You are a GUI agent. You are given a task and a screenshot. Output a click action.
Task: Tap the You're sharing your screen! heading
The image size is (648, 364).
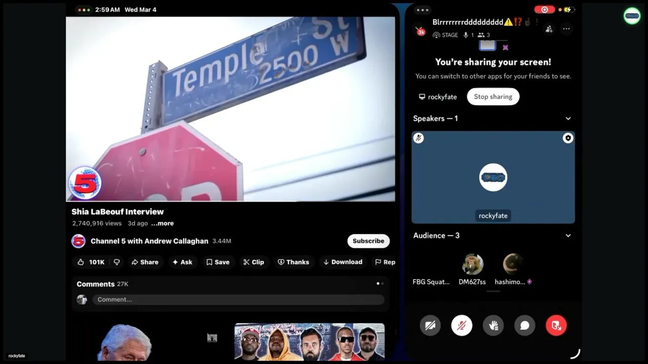(x=493, y=62)
